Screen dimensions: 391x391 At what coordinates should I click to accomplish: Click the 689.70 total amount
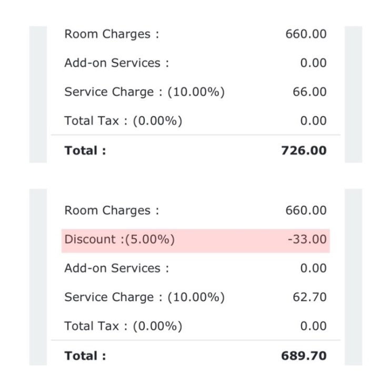(x=304, y=356)
